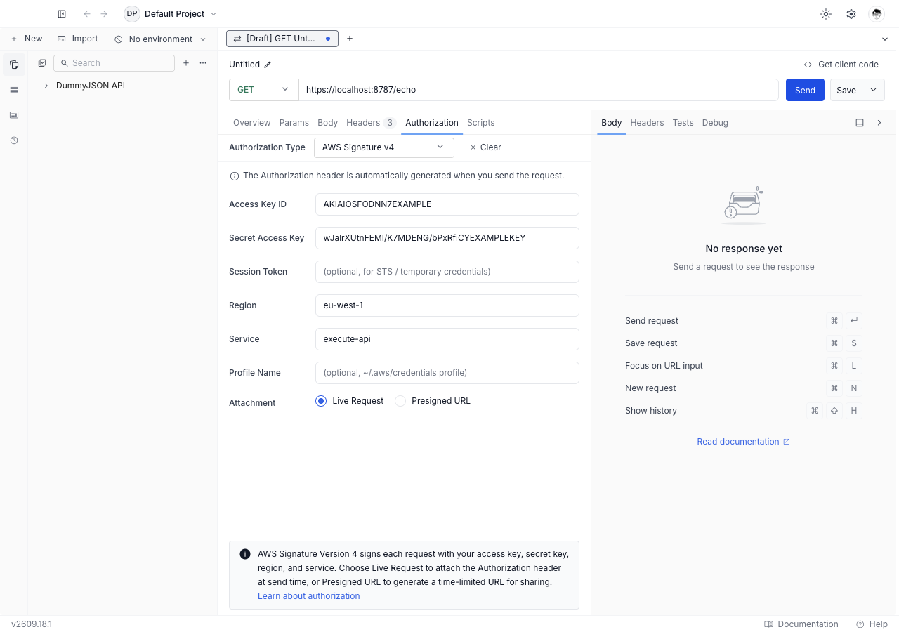Image resolution: width=899 pixels, height=632 pixels.
Task: Open collection options ellipsis menu
Action: click(203, 63)
